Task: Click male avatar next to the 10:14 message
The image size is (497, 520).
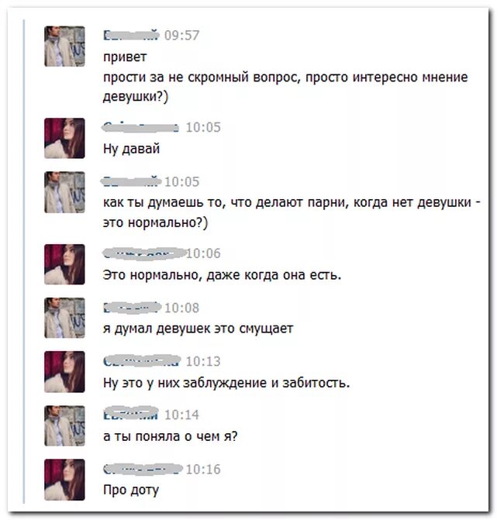Action: coord(64,425)
